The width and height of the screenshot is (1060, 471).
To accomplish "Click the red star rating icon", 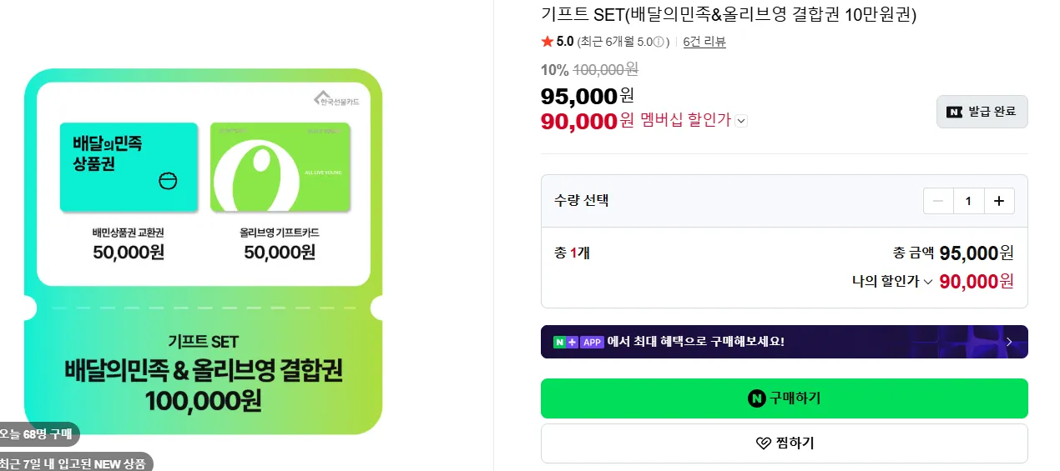I will click(547, 42).
